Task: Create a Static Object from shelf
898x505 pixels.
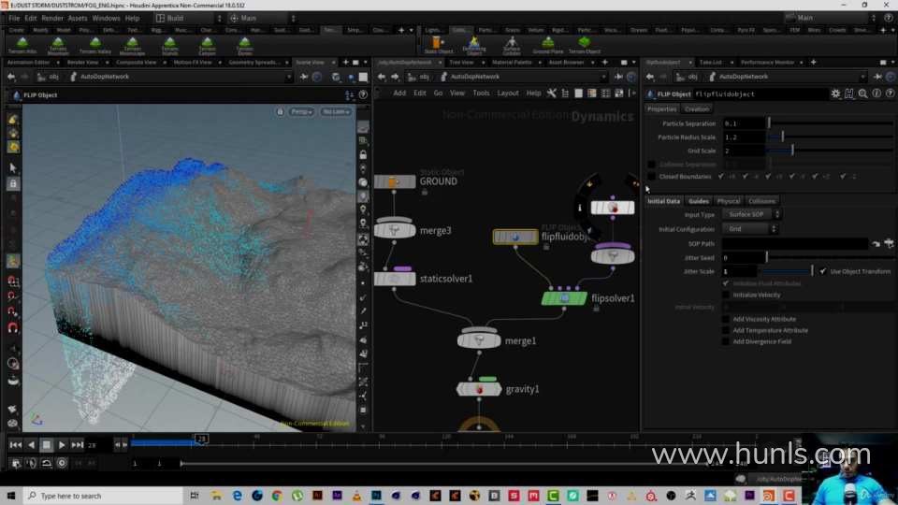Action: click(438, 45)
